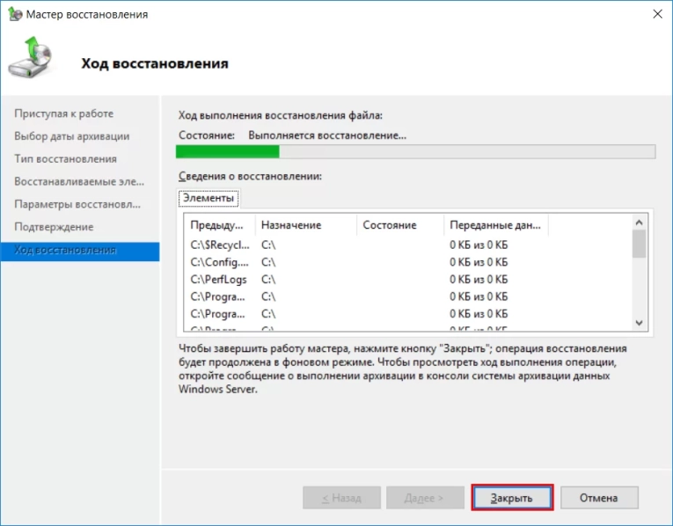Select the highlighted Ход восстановления step
The height and width of the screenshot is (526, 673).
pos(65,250)
